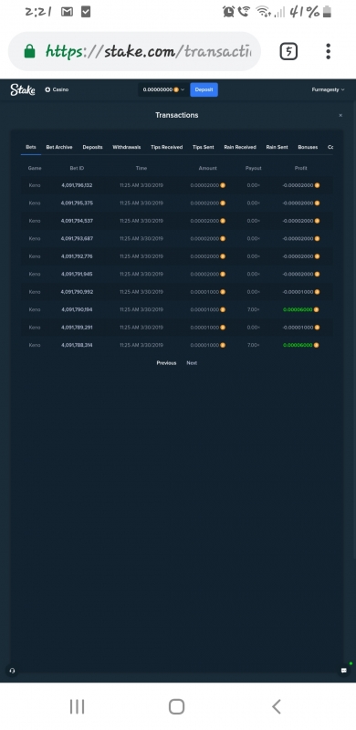Switch to the Bet Archive tab
The image size is (356, 730).
(x=59, y=147)
